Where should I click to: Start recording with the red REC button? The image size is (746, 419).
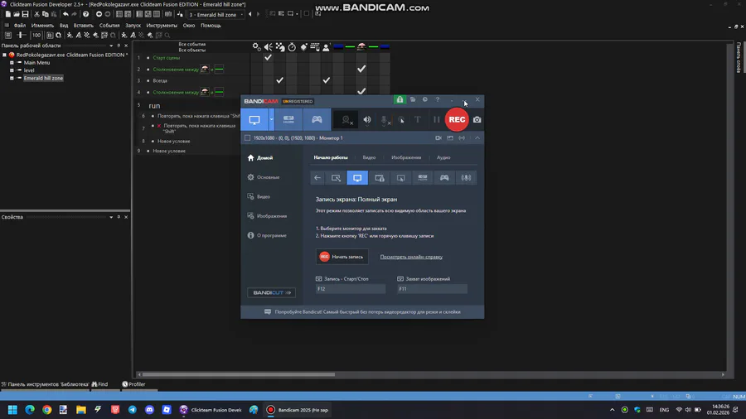(457, 119)
